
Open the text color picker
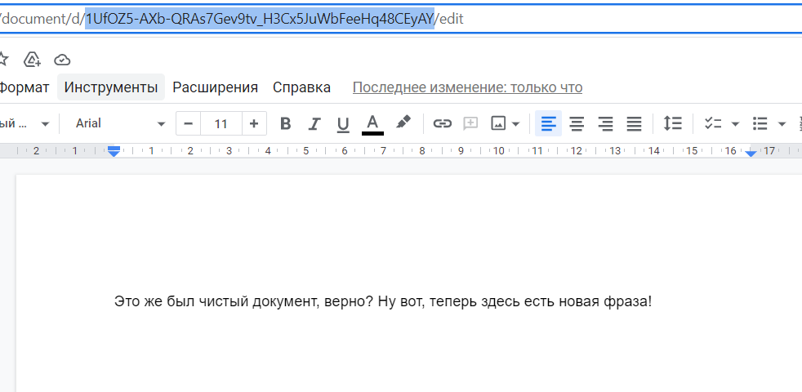373,123
